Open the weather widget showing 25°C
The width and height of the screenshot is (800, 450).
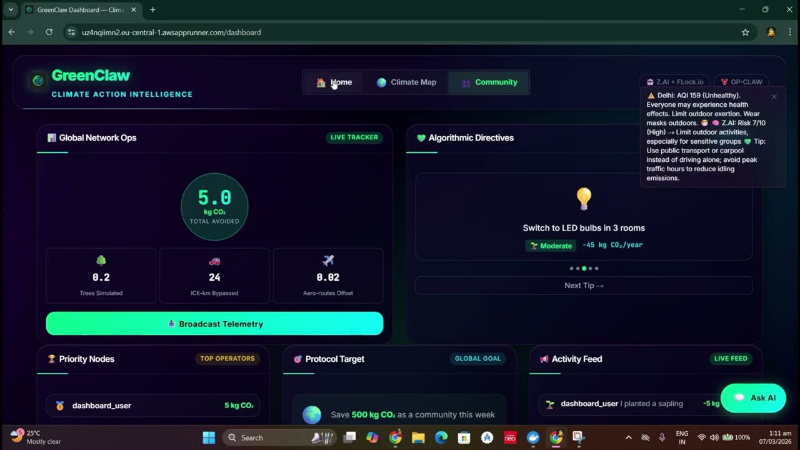point(36,437)
